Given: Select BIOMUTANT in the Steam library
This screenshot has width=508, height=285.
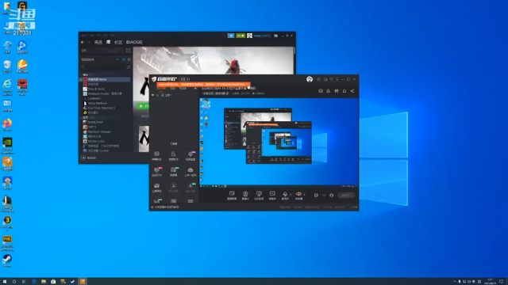Looking at the screenshot, I should [93, 123].
